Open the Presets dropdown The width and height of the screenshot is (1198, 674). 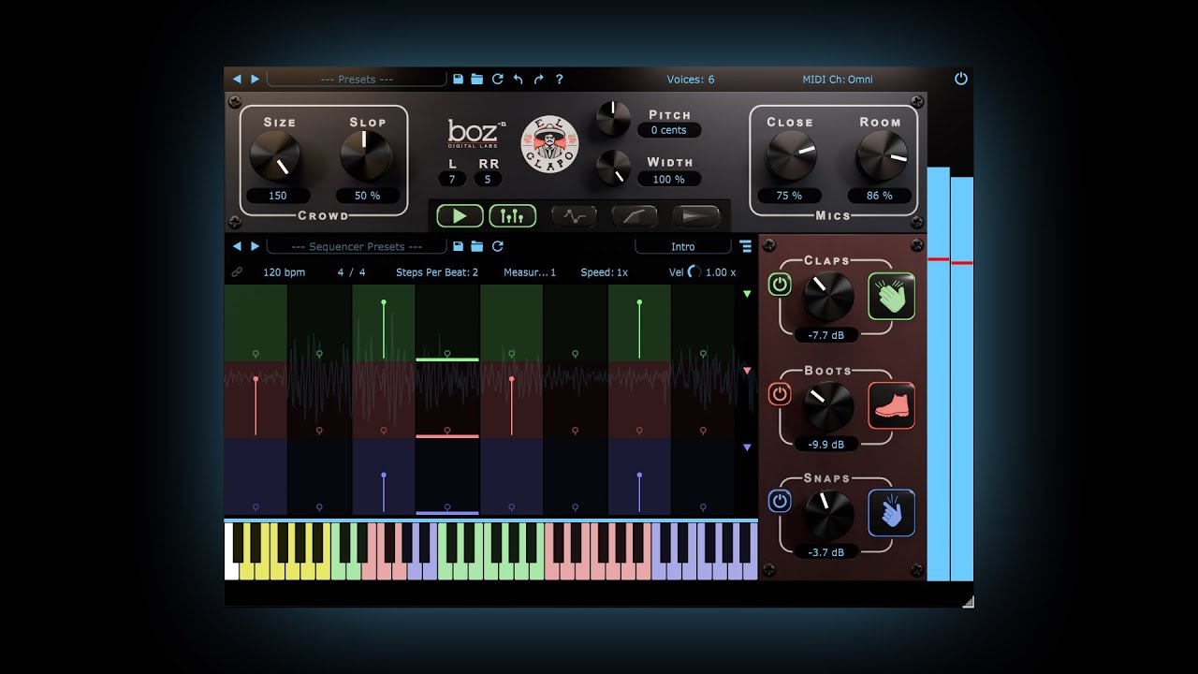[x=357, y=80]
